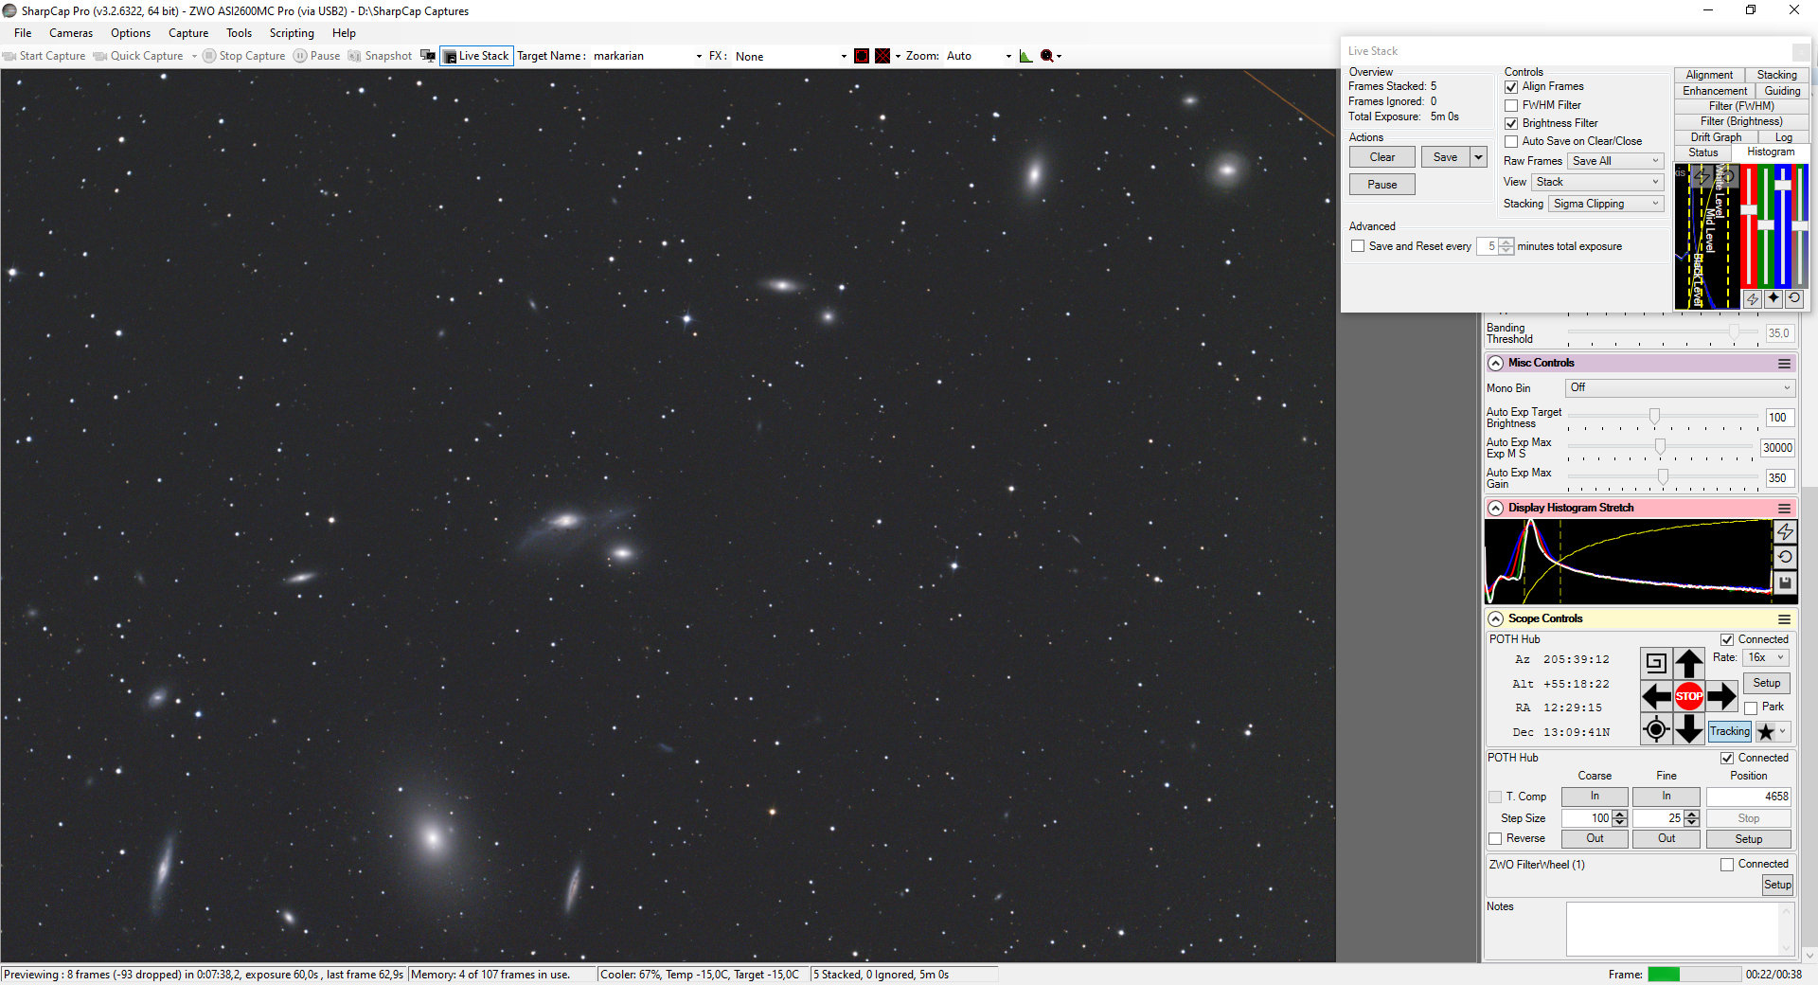Click the red STOP scope button
Viewport: 1818px width, 985px height.
1689,696
